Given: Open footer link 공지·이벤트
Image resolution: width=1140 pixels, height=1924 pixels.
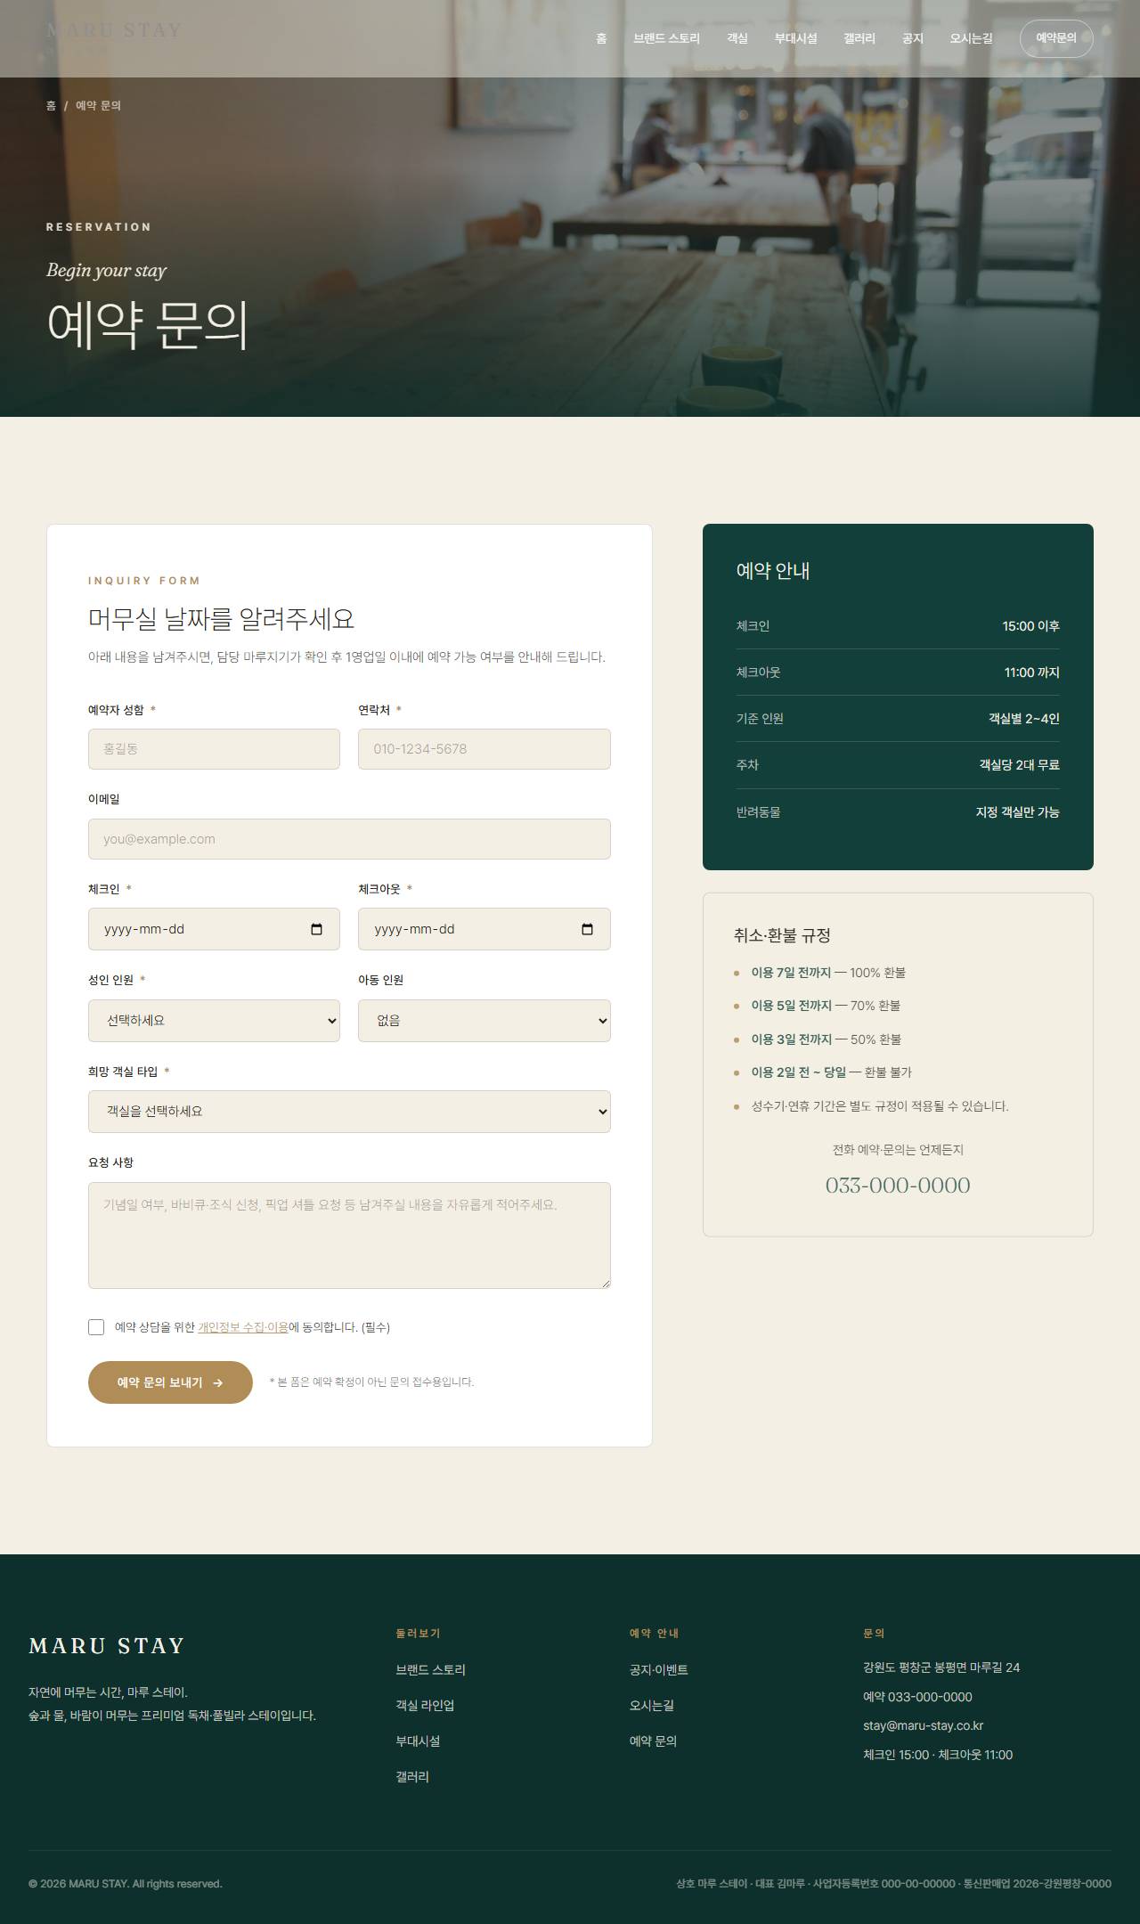Looking at the screenshot, I should 658,1670.
